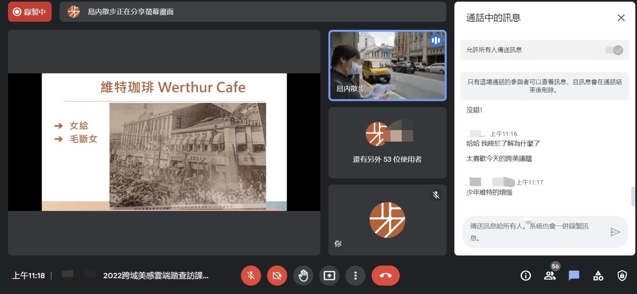Click the present screen icon
This screenshot has height=294, width=637.
[329, 276]
